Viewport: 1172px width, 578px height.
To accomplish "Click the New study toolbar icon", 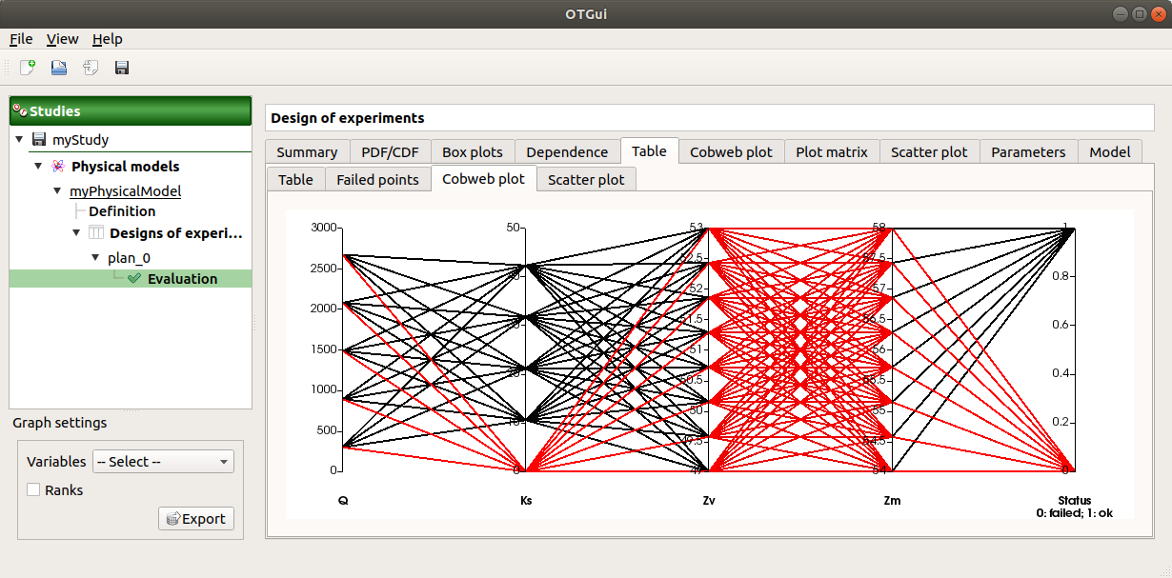I will click(28, 68).
